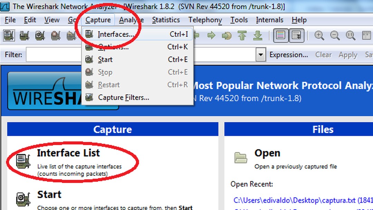
Task: Click the capture options toolbar icon
Action: [x=24, y=35]
